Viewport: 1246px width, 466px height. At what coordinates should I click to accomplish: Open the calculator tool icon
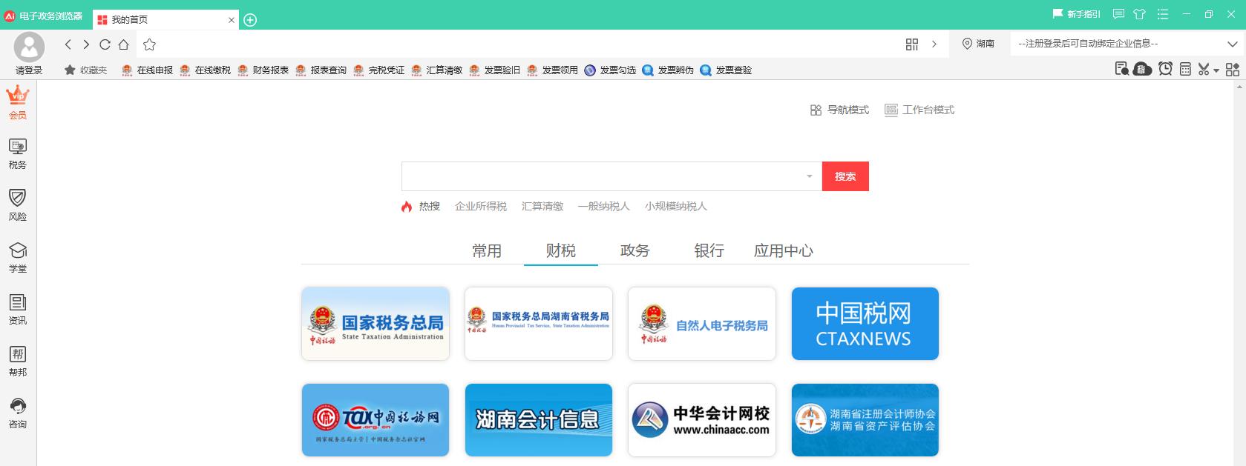1185,69
